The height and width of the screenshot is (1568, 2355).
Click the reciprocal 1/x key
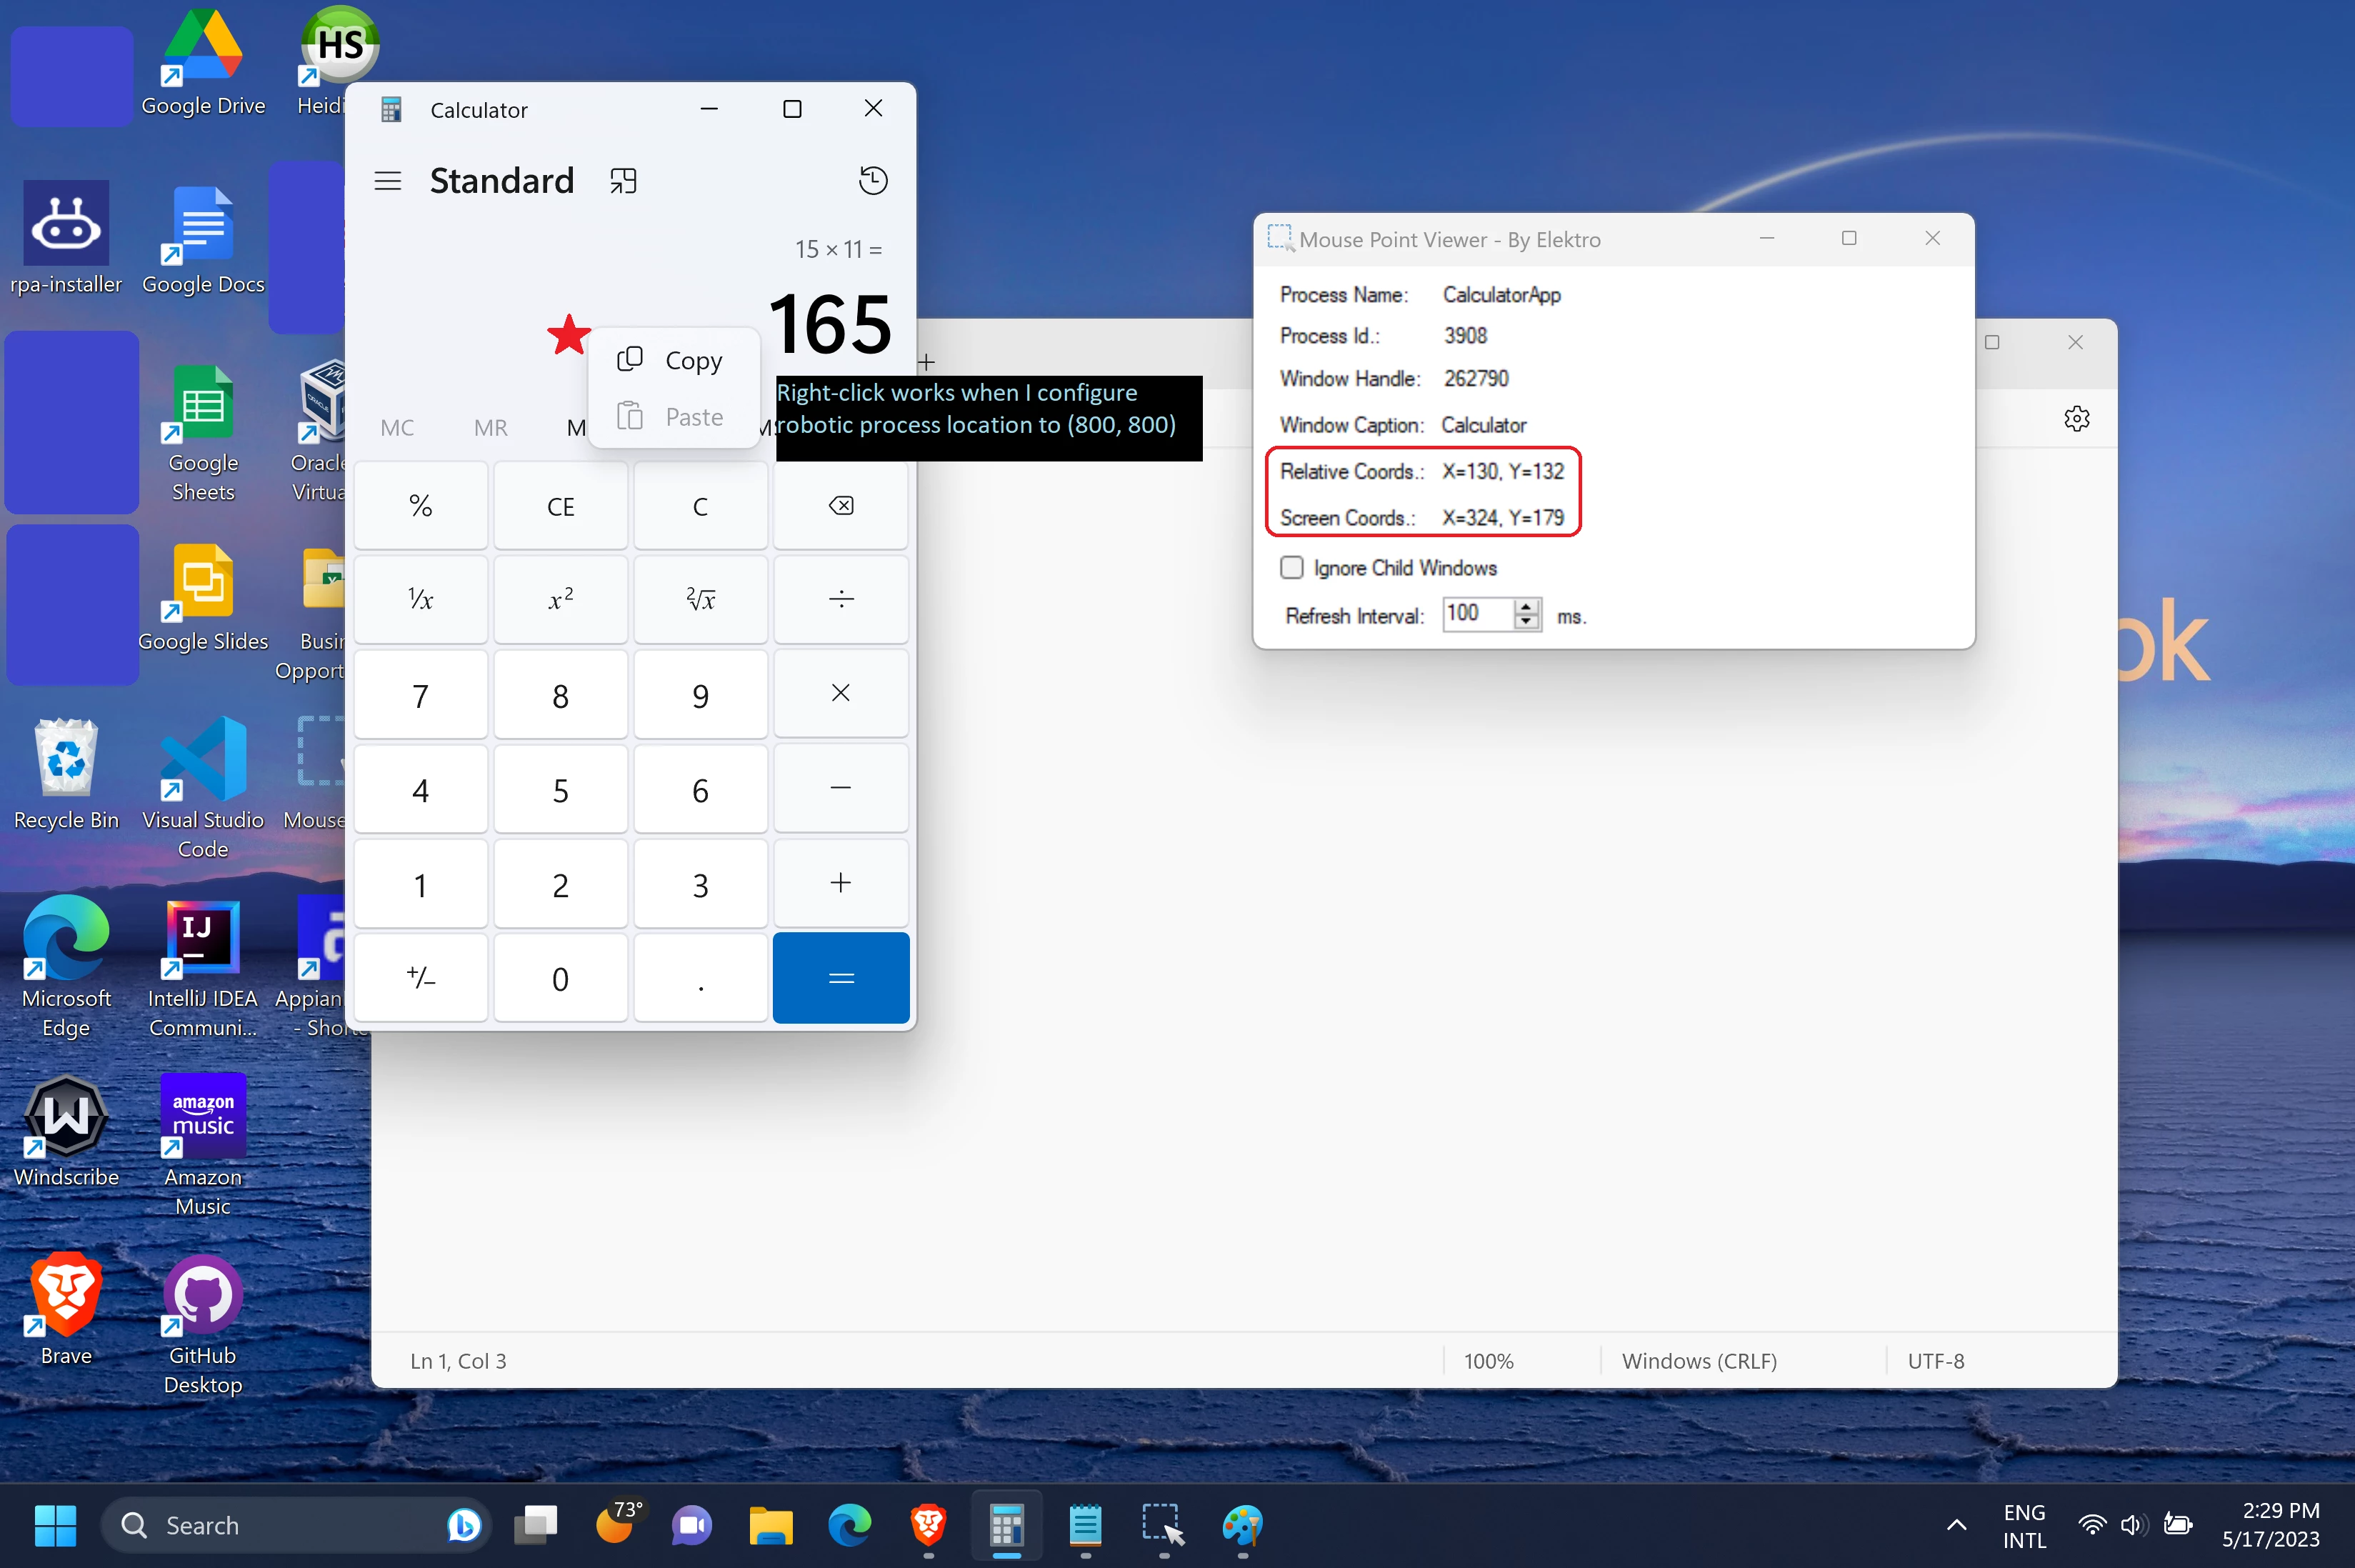coord(421,600)
